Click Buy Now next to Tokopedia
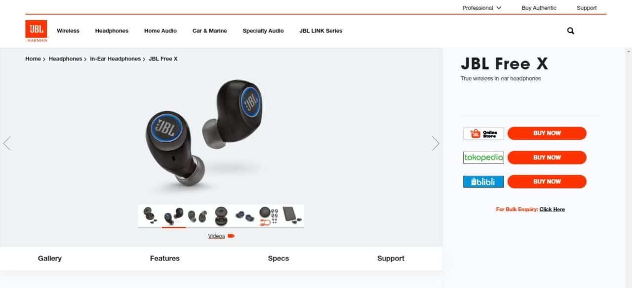632x288 pixels. point(547,158)
